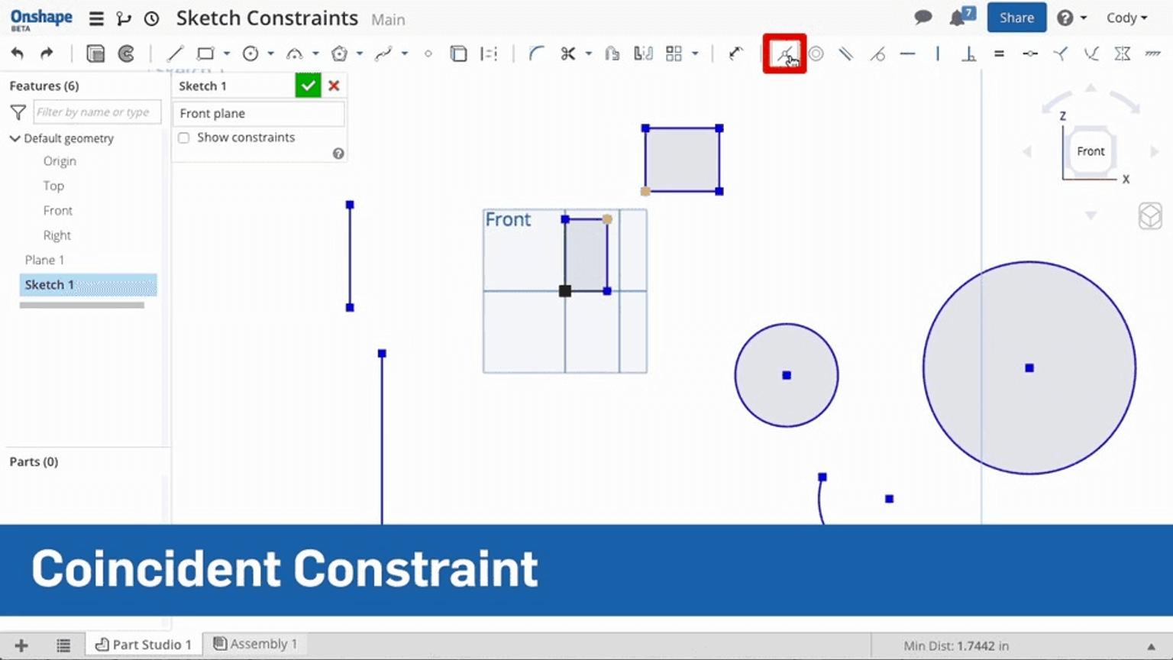1173x660 pixels.
Task: Select the Parallel constraint
Action: [846, 53]
